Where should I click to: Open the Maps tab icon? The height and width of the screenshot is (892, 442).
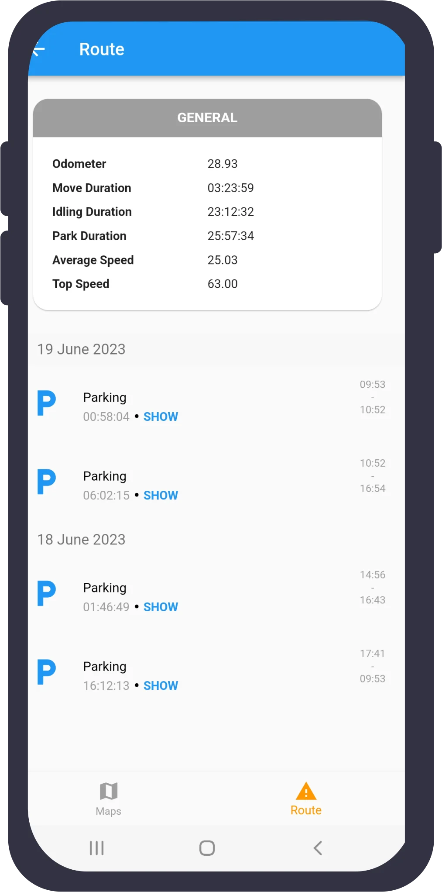tap(109, 791)
